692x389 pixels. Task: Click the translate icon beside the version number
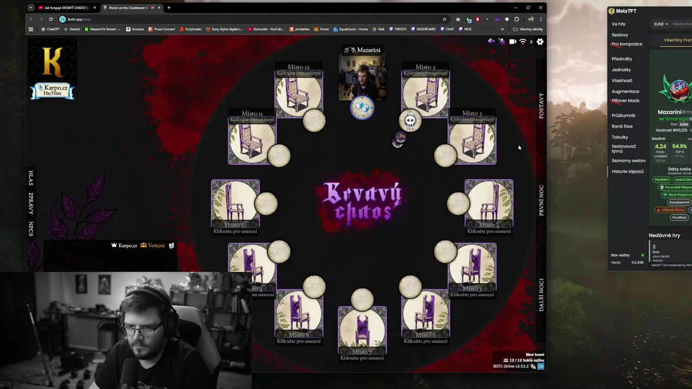click(x=533, y=366)
